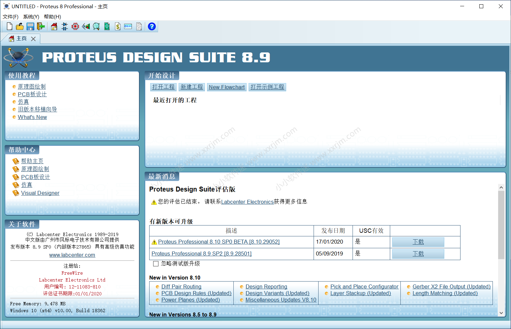Open Project Notes document icon
511x329 pixels.
click(139, 26)
